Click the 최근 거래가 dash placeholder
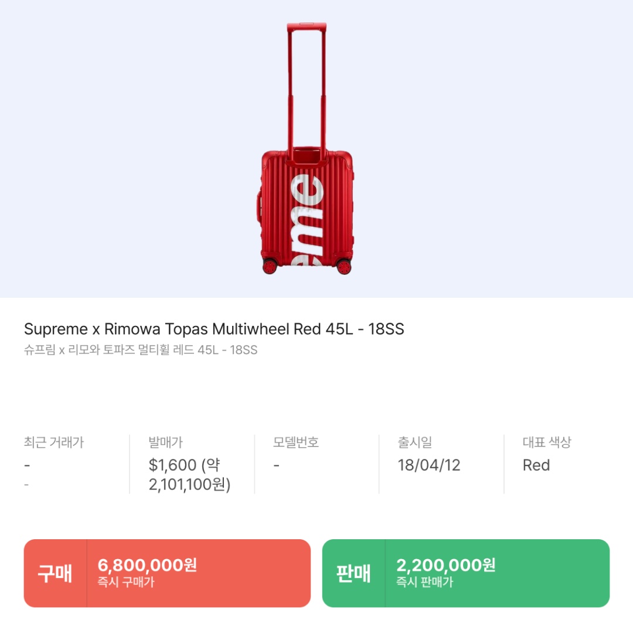 pyautogui.click(x=26, y=465)
